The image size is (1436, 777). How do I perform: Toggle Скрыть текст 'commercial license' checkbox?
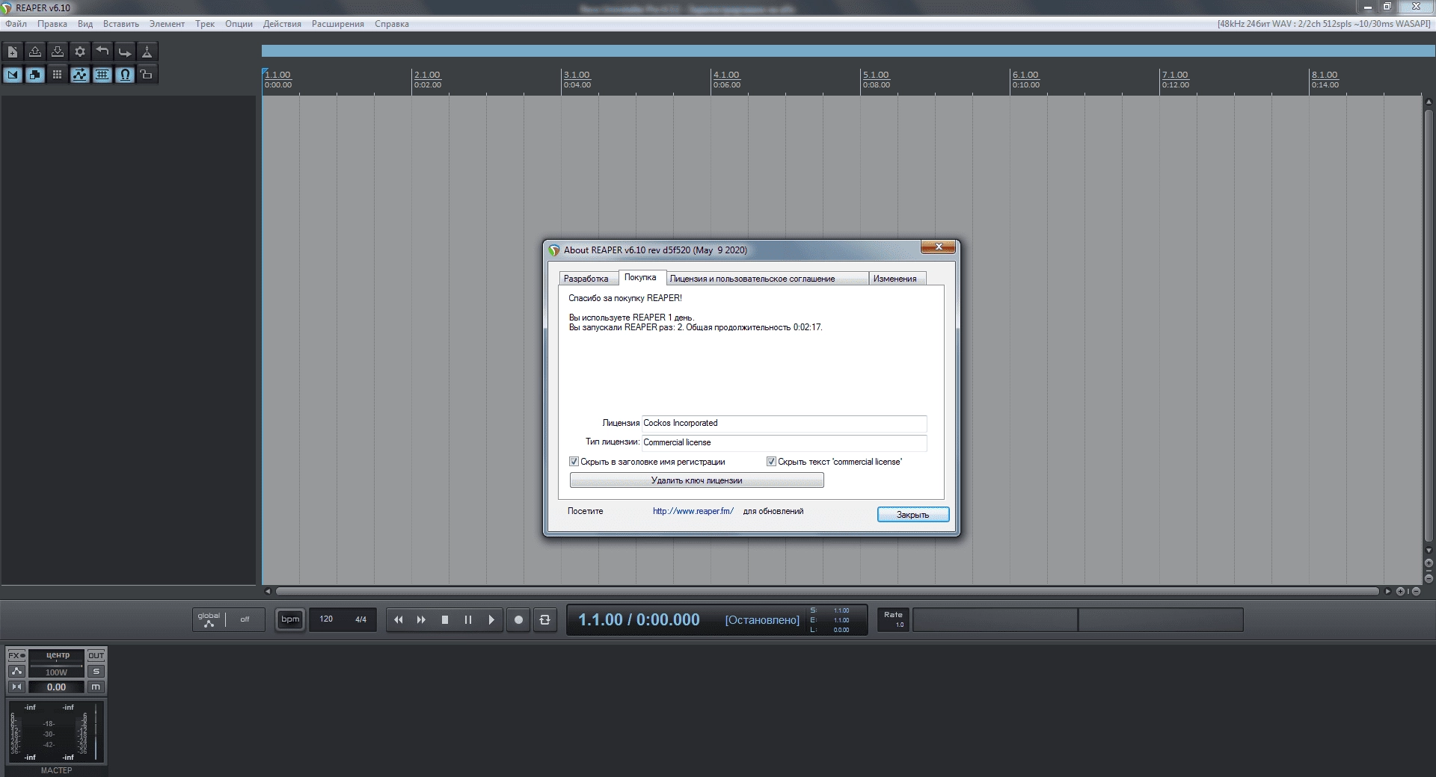(834, 462)
